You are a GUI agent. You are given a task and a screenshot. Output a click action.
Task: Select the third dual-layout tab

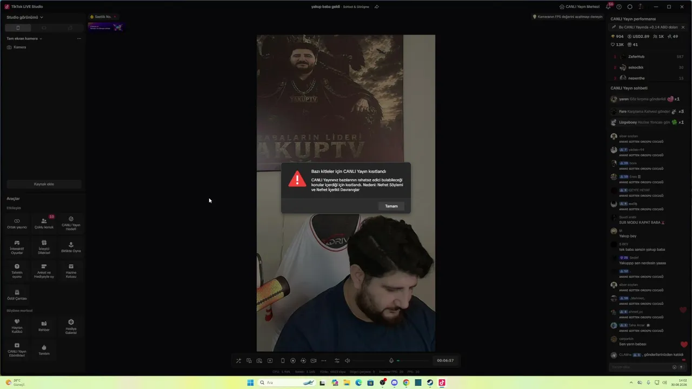pyautogui.click(x=70, y=28)
